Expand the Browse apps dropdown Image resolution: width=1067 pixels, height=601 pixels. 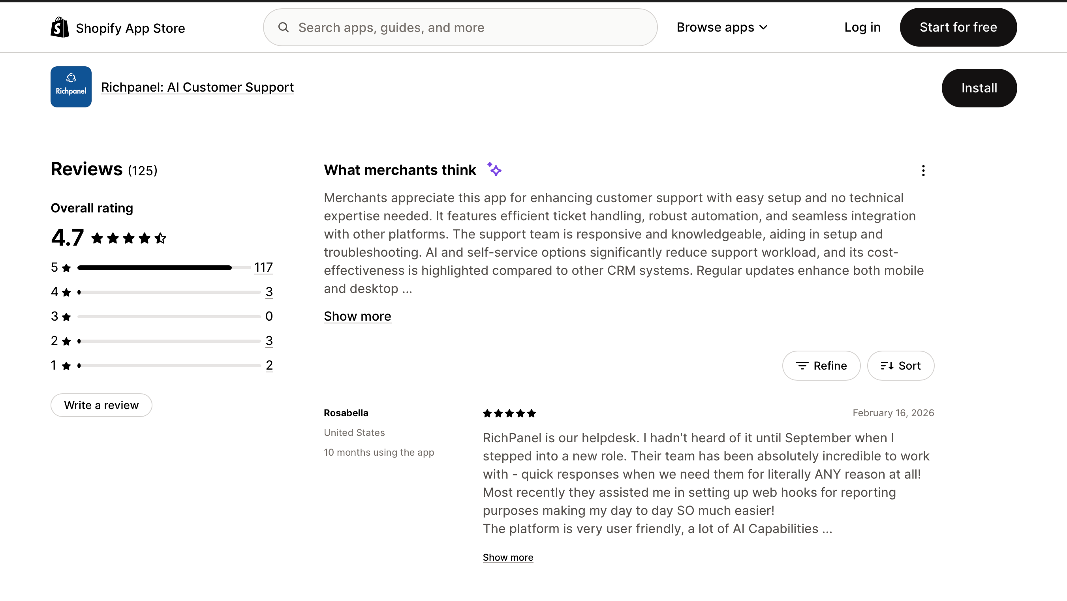point(722,27)
